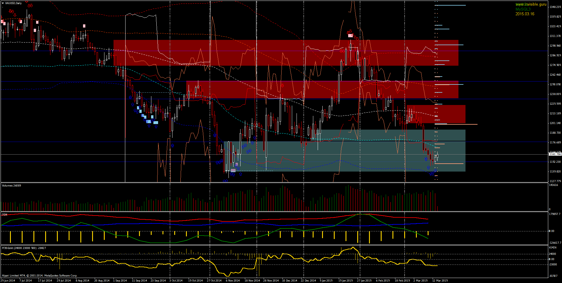
Task: Click the 15 Jan 2015 date label
Action: coord(346,281)
